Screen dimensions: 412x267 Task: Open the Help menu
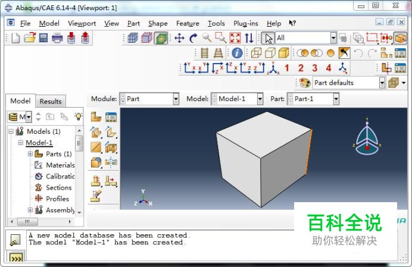[x=274, y=23]
